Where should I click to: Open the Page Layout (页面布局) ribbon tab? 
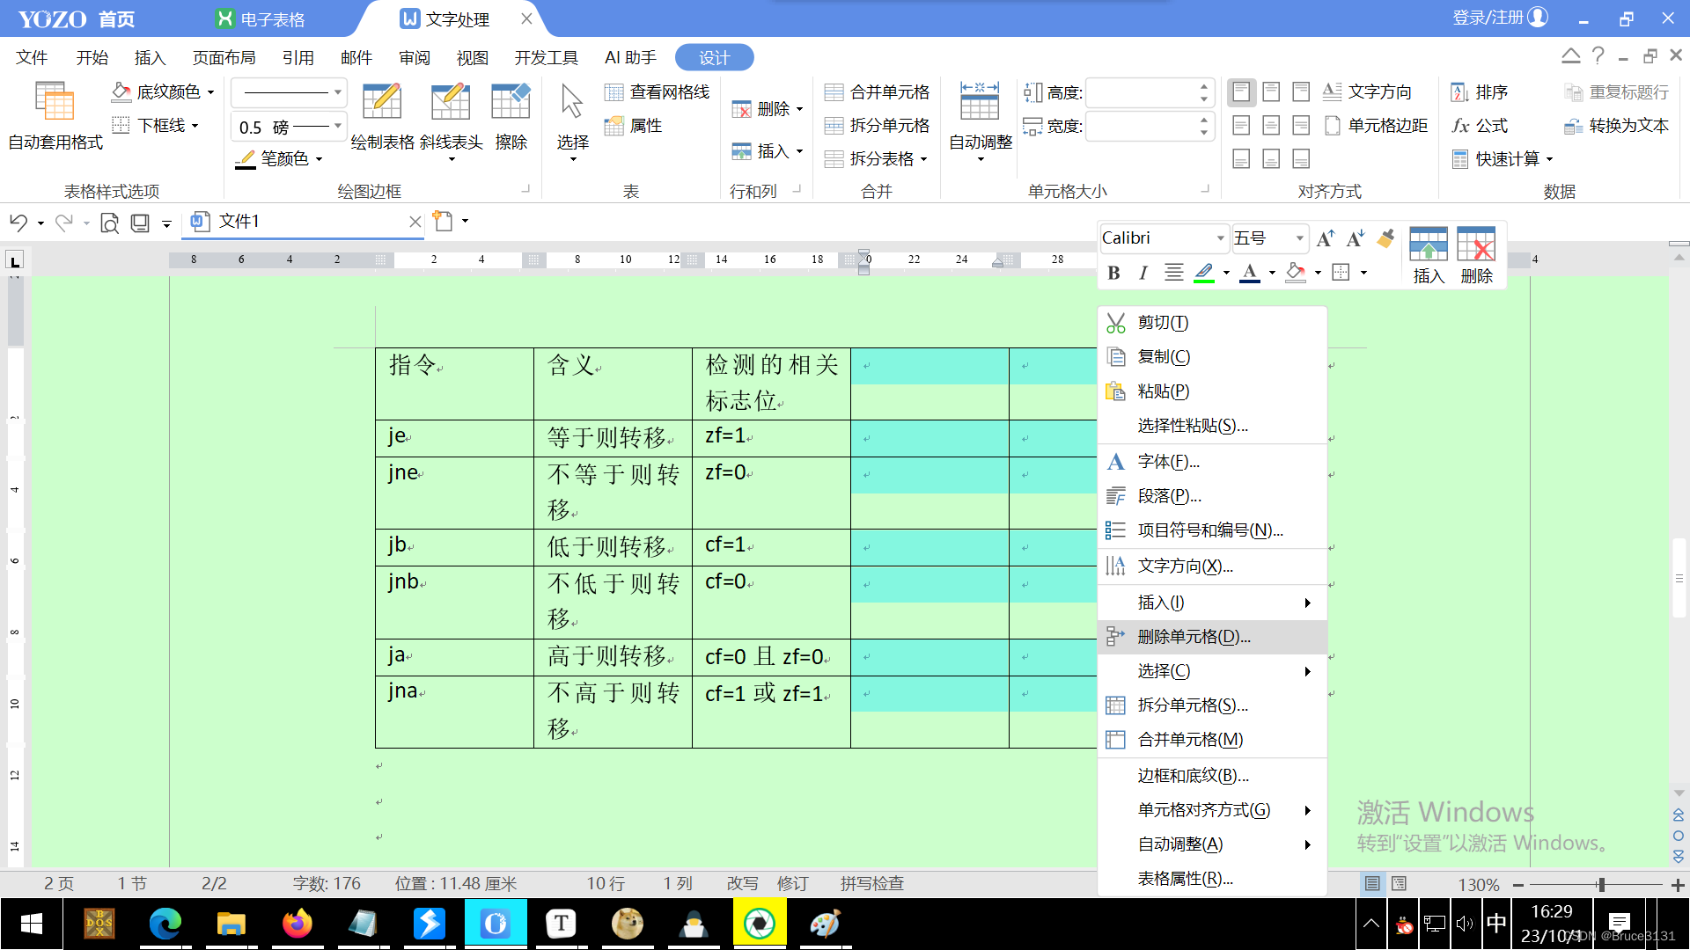(224, 58)
